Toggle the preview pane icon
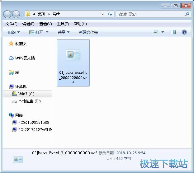The image size is (194, 173). coord(173,32)
